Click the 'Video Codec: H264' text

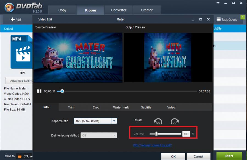click(17, 94)
